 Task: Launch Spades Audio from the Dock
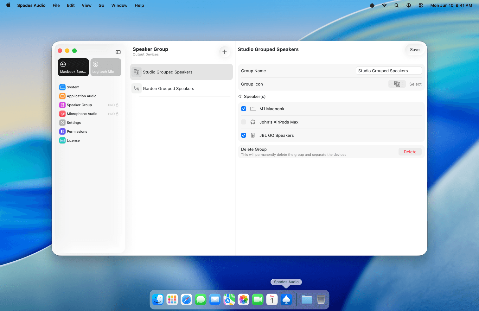(286, 299)
